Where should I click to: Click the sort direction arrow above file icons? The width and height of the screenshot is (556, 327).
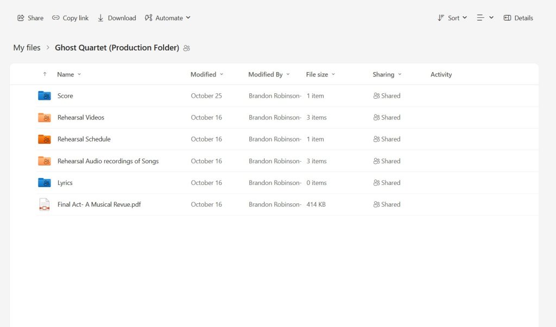tap(45, 74)
